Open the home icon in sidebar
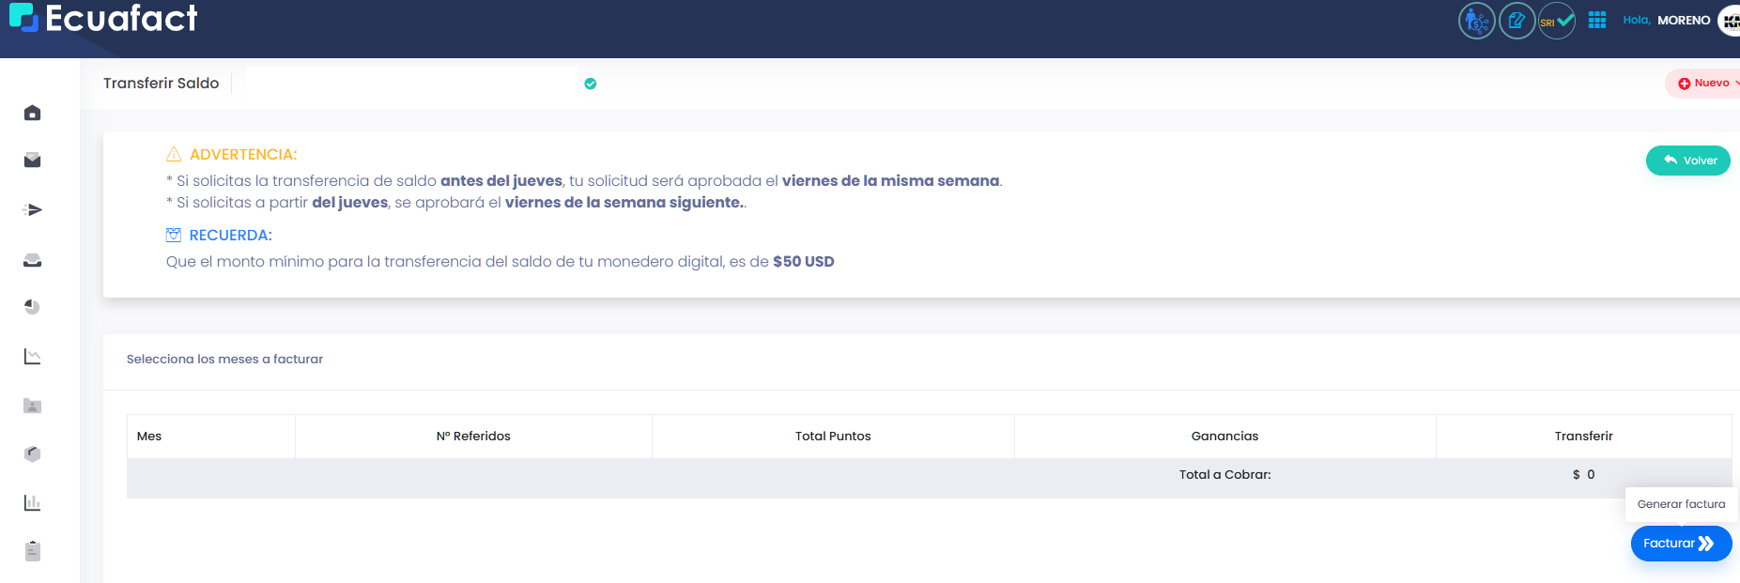 pyautogui.click(x=32, y=113)
